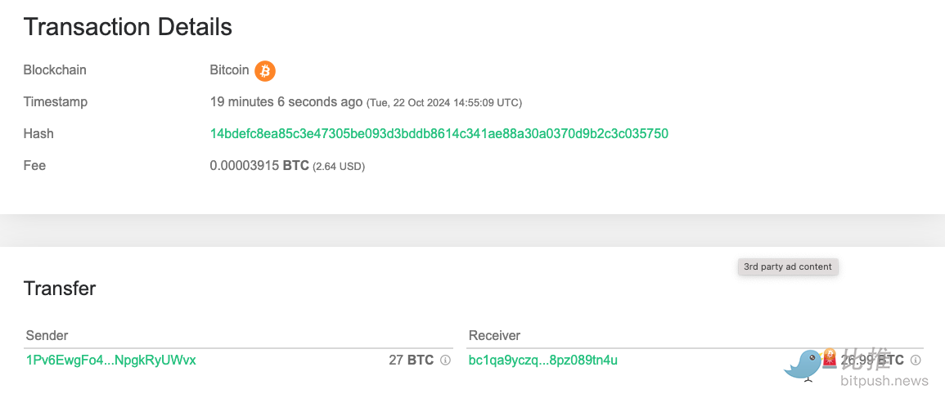Click the 2.64 USD fee conversion
This screenshot has height=403, width=945.
point(339,167)
